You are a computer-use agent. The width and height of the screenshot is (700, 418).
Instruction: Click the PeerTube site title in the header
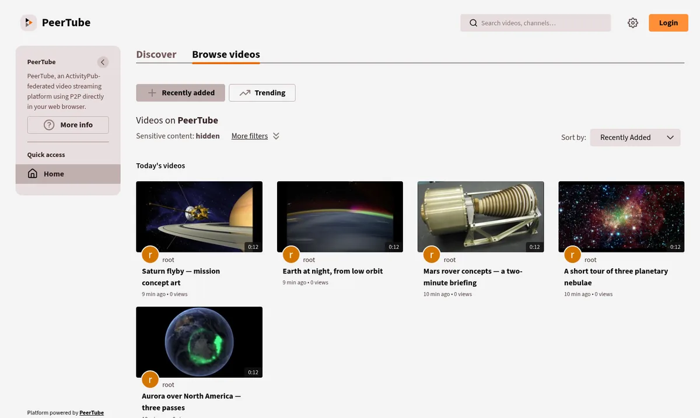66,23
